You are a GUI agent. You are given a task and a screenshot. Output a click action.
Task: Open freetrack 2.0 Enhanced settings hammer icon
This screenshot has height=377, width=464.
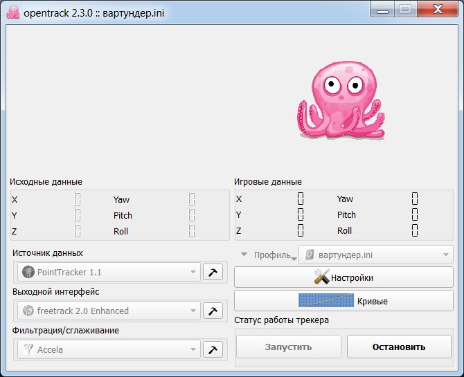(x=213, y=311)
